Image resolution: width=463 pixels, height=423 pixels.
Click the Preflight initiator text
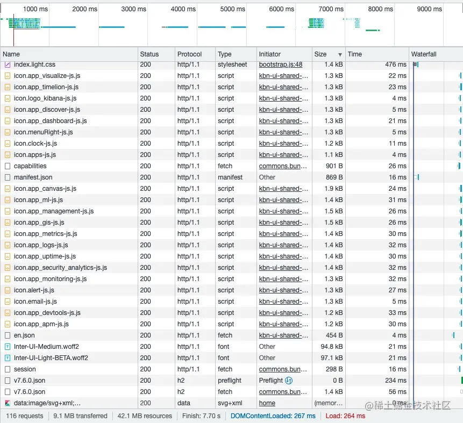[x=271, y=381]
